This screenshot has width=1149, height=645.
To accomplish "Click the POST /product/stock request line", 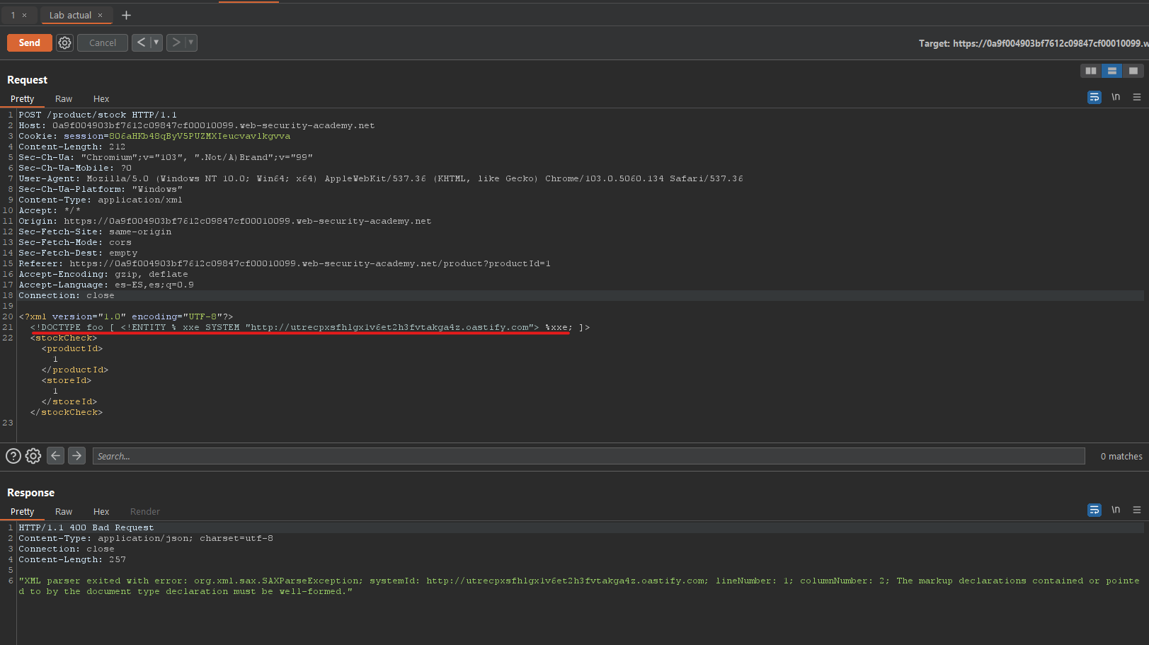I will (x=98, y=115).
